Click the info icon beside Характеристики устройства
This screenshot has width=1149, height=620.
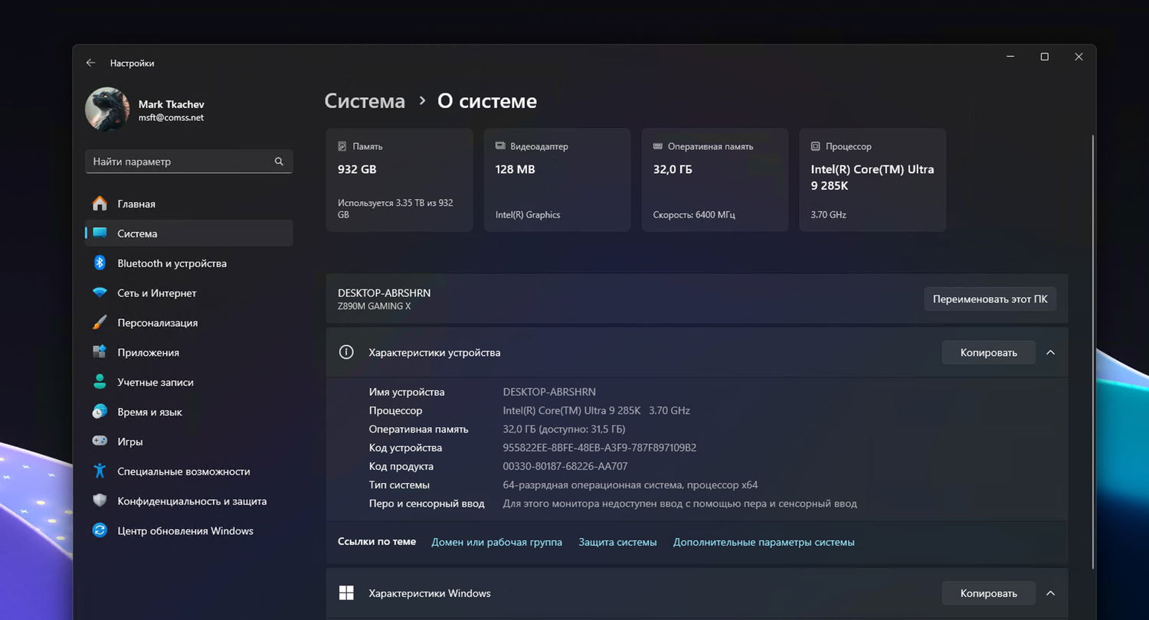tap(346, 352)
